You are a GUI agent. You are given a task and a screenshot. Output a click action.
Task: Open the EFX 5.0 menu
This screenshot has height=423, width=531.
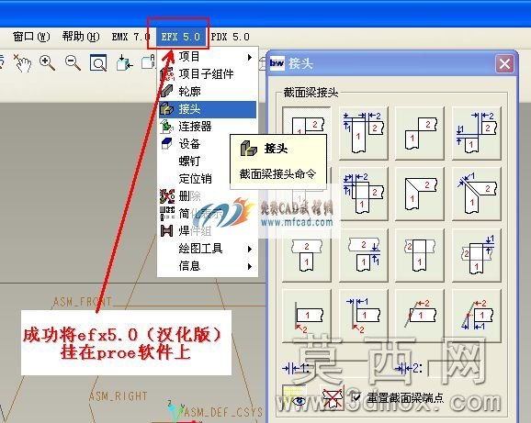pos(180,37)
